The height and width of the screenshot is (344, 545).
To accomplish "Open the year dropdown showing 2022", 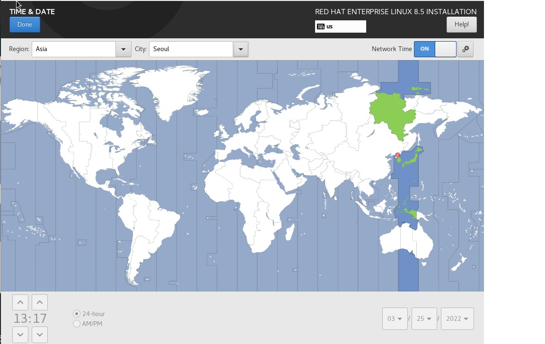I will tap(457, 318).
